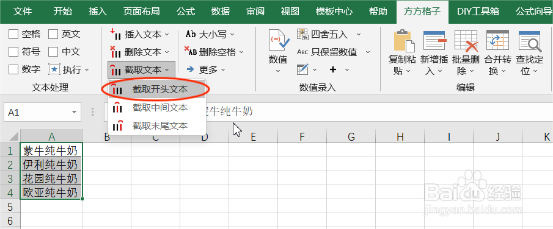Screen dimensions: 553x229
Task: Click the Ab case (大小写) icon
Action: (x=191, y=35)
